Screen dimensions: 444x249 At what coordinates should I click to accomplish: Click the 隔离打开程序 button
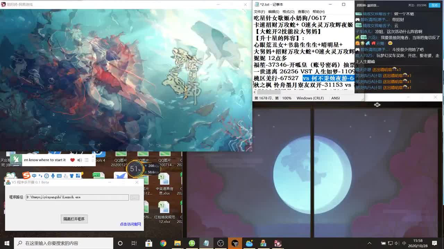[x=74, y=219]
